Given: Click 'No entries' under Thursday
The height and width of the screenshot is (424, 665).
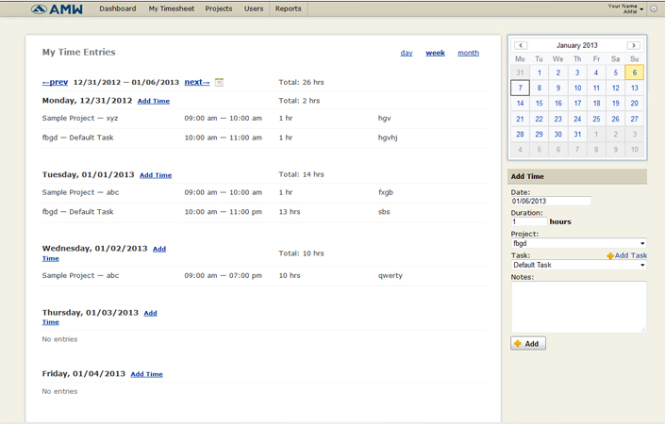Looking at the screenshot, I should coord(59,339).
